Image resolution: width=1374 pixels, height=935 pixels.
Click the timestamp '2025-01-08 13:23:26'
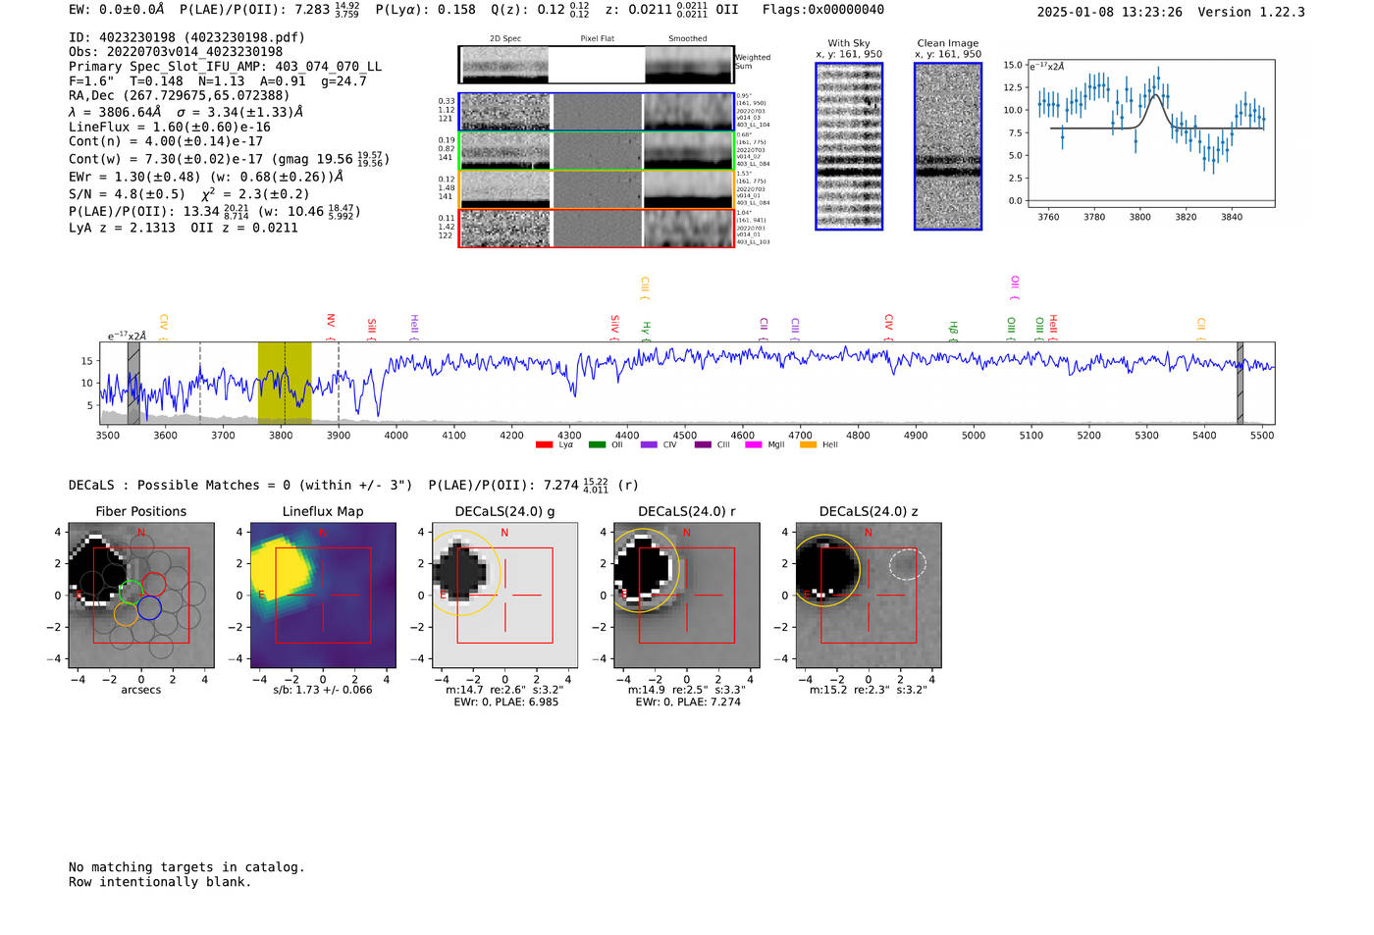(1110, 12)
